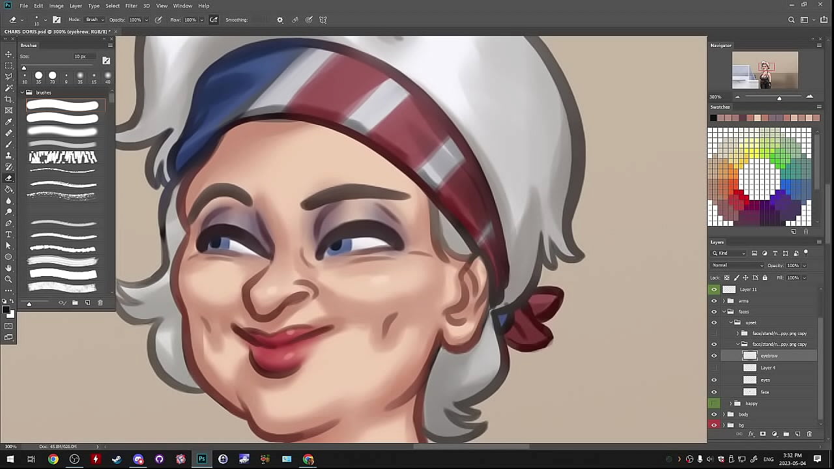The height and width of the screenshot is (469, 834).
Task: Open the Filter menu
Action: click(131, 6)
